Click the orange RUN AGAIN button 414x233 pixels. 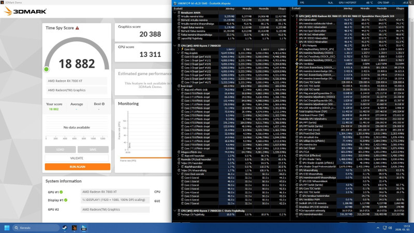click(77, 167)
